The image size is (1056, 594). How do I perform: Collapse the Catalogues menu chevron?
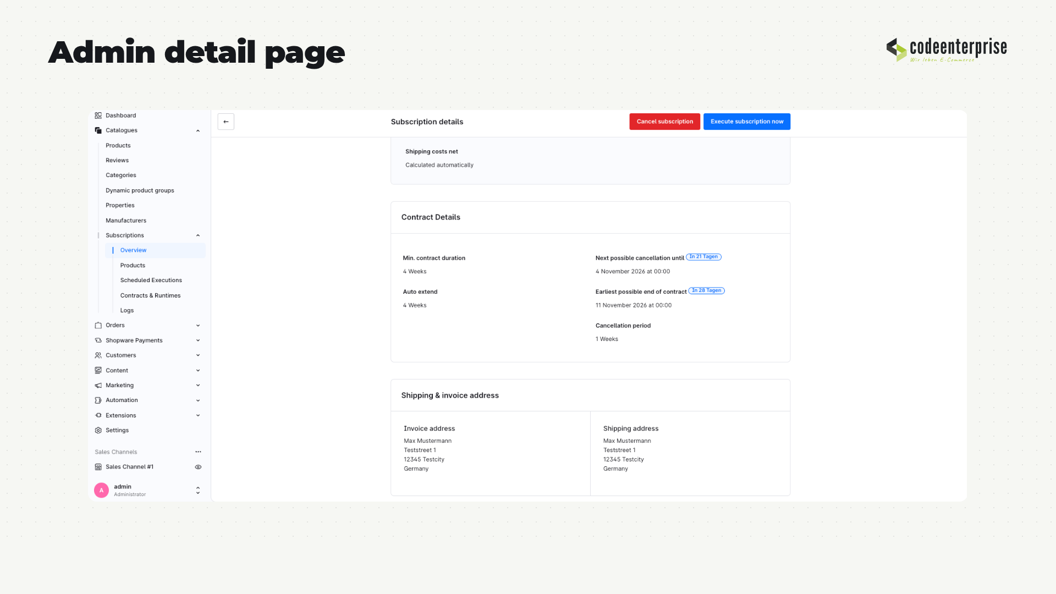click(198, 130)
